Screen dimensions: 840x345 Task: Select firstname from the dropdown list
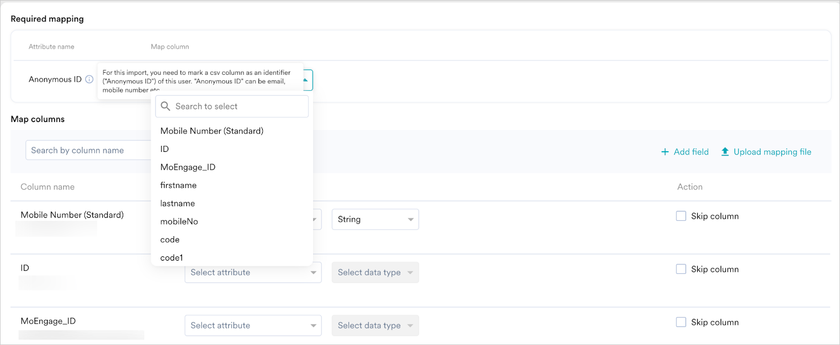178,185
